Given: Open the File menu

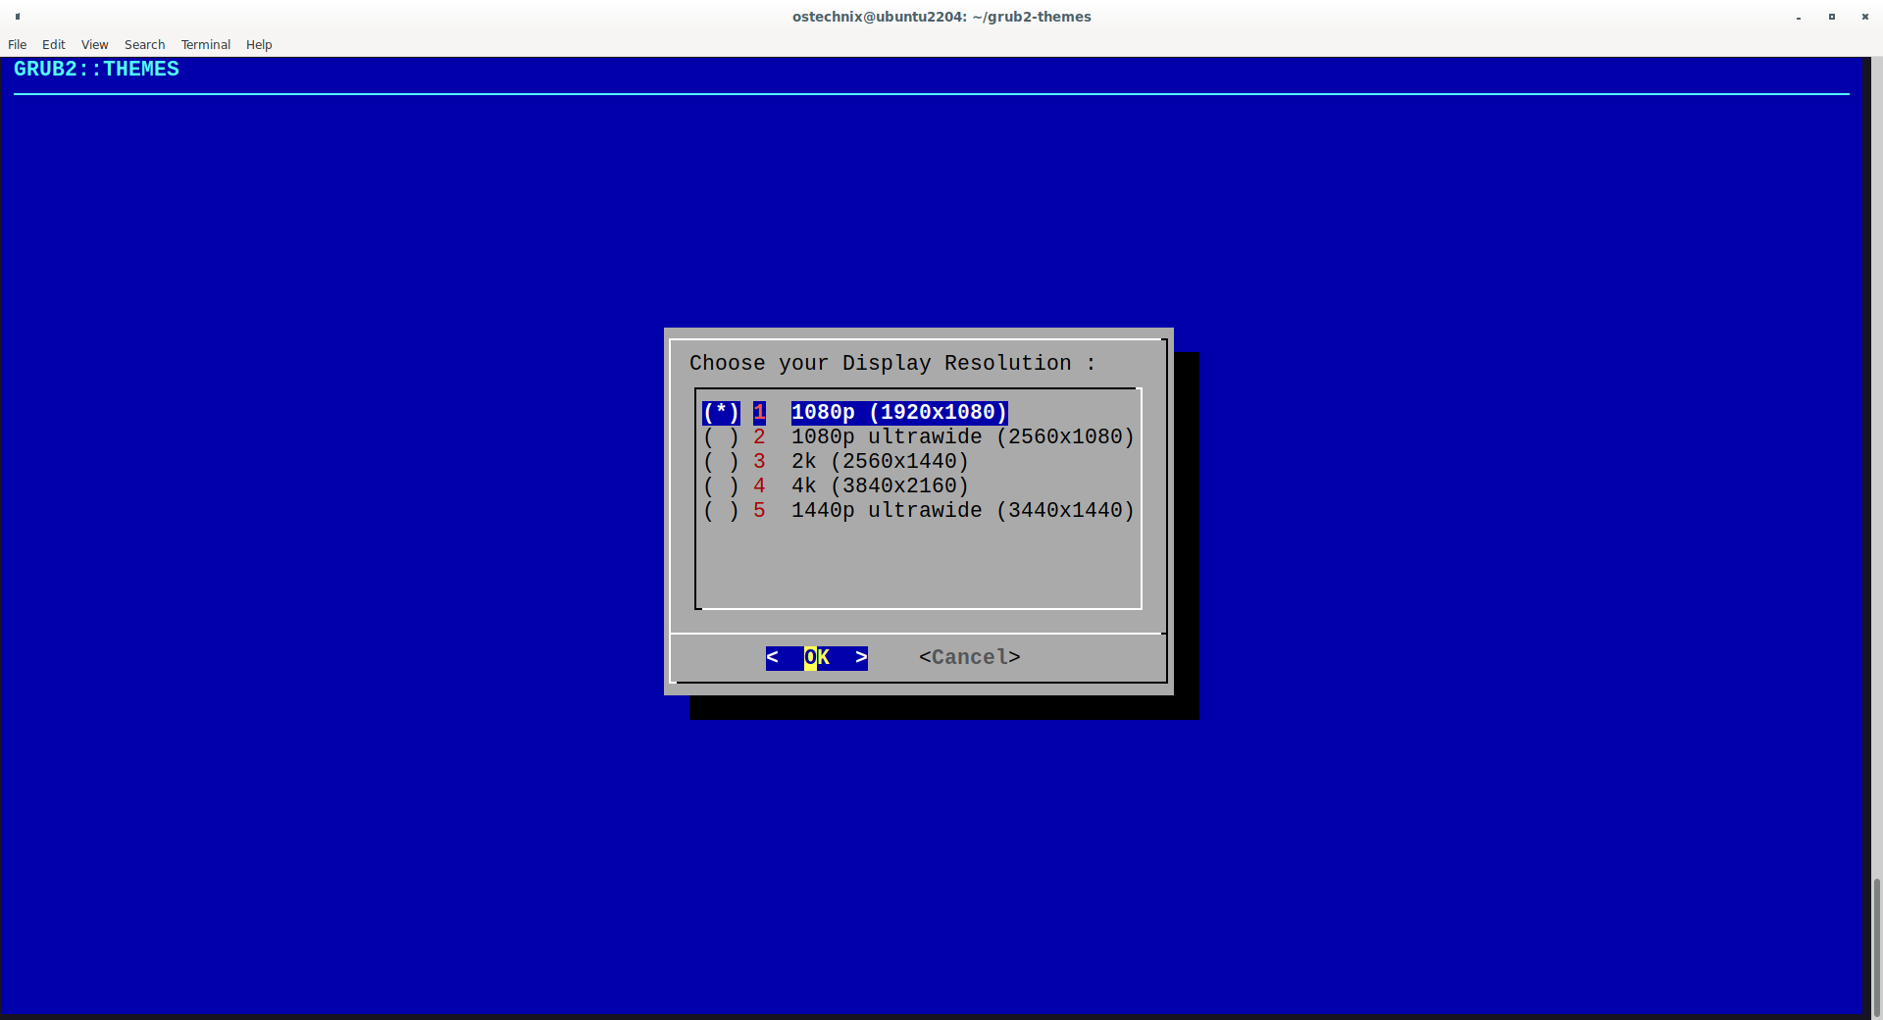Looking at the screenshot, I should [17, 44].
